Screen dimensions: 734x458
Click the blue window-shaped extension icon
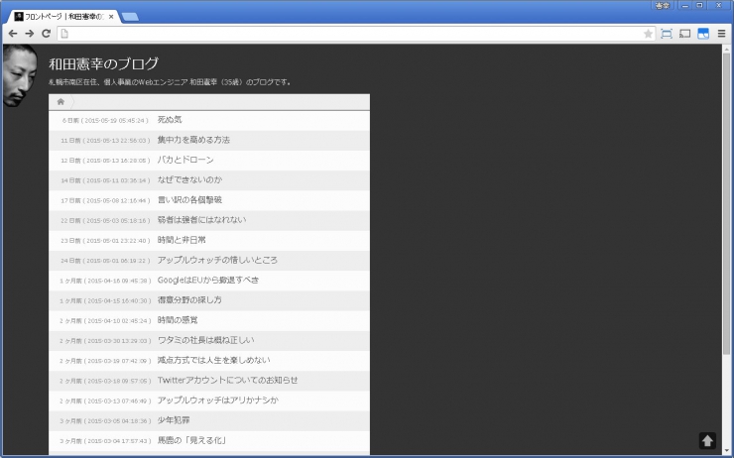click(x=703, y=34)
